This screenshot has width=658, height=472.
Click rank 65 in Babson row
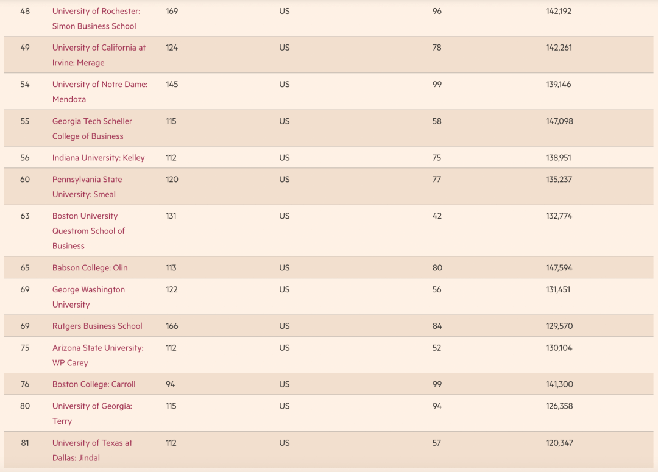point(25,268)
